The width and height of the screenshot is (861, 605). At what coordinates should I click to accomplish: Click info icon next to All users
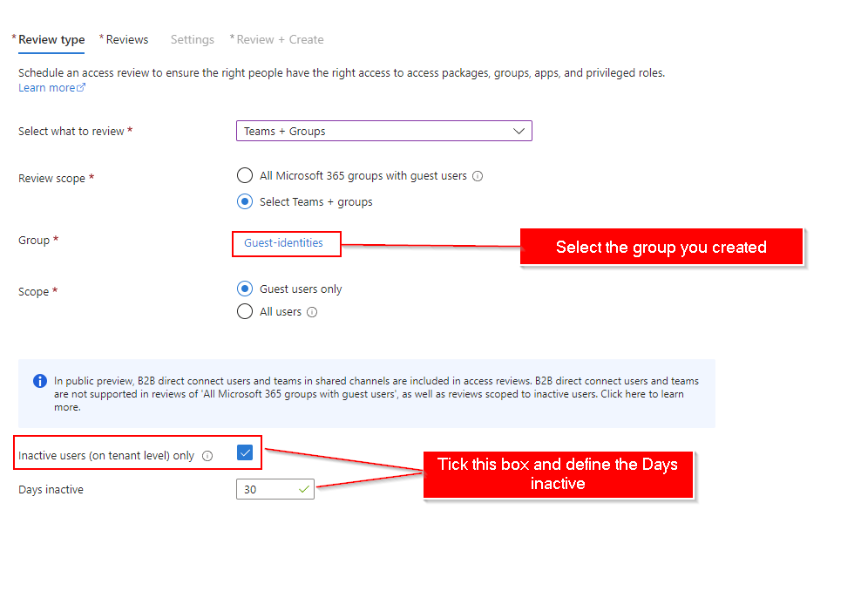pos(312,312)
